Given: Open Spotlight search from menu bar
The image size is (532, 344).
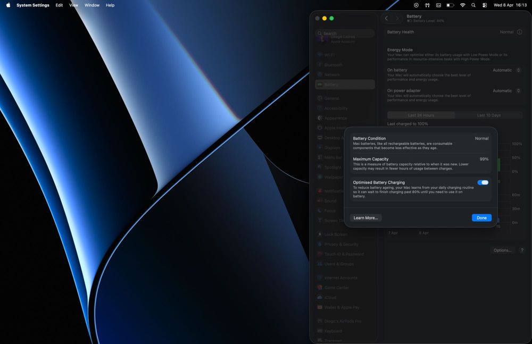Looking at the screenshot, I should pyautogui.click(x=473, y=5).
